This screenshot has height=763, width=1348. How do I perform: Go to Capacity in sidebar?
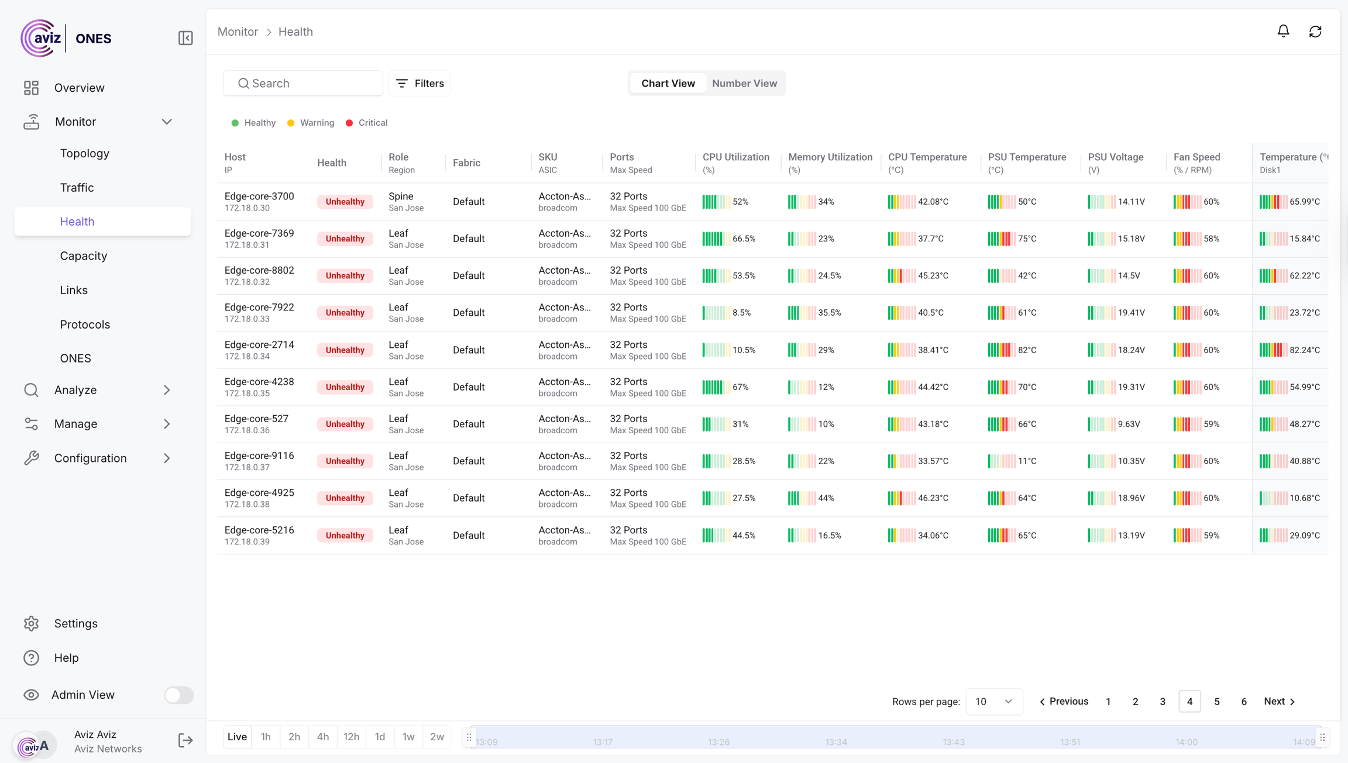pos(84,256)
